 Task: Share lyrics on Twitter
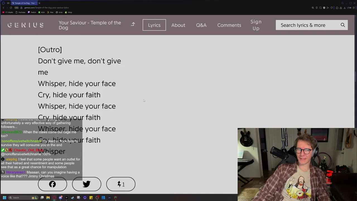[86, 184]
